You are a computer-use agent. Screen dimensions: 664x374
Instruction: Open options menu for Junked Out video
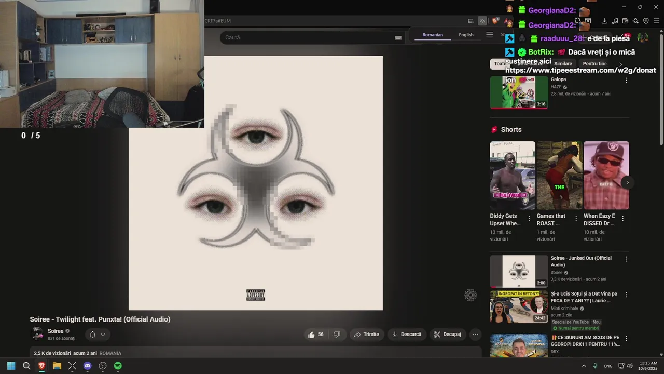pos(626,259)
